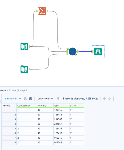Image resolution: width=124 pixels, height=150 pixels.
Task: Click the Browse (5) - Input results title
Action: [x=18, y=90]
